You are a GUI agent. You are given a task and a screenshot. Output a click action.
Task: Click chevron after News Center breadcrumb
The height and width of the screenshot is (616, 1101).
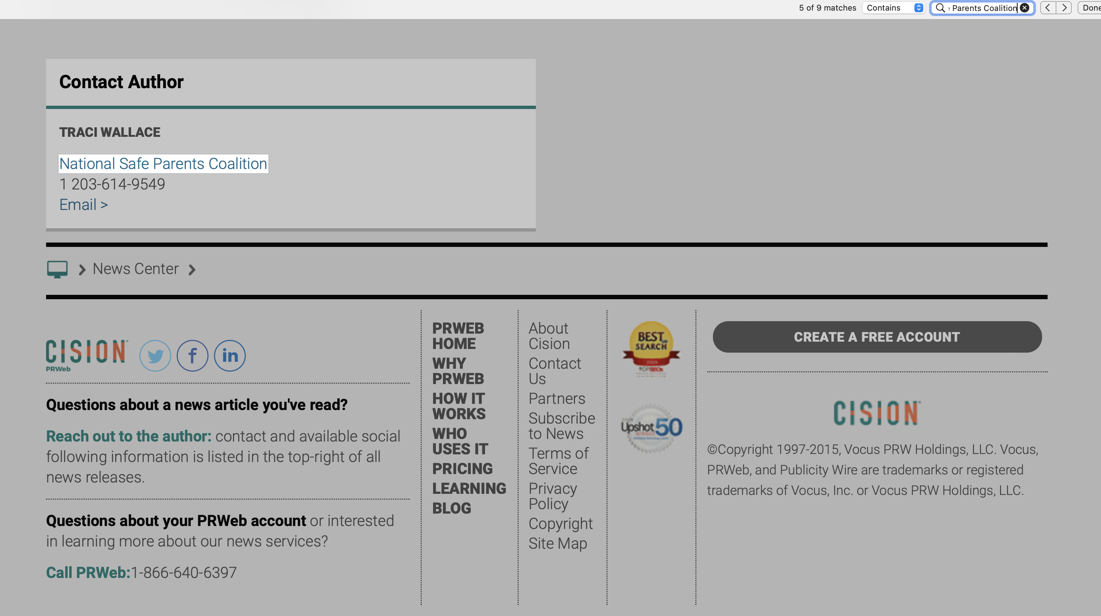tap(192, 270)
